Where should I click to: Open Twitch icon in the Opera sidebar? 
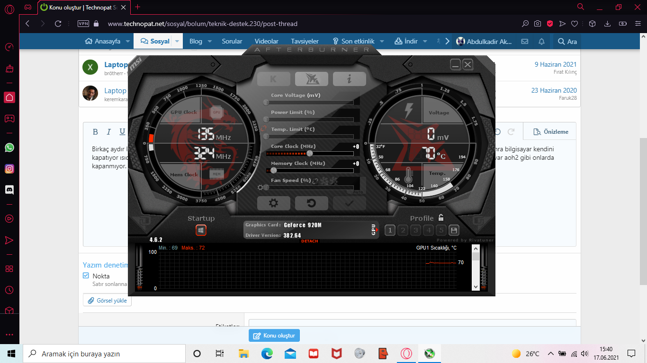9,119
